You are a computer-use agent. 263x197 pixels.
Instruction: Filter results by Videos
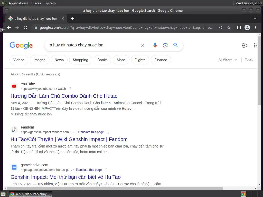tap(19, 60)
